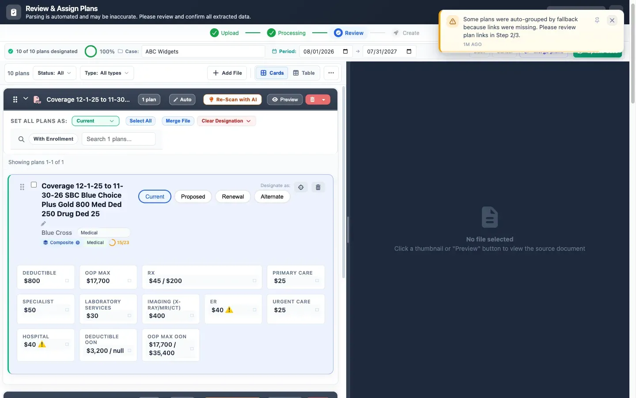Open calendar picker for start date 08/01/2026
The image size is (636, 398).
345,51
